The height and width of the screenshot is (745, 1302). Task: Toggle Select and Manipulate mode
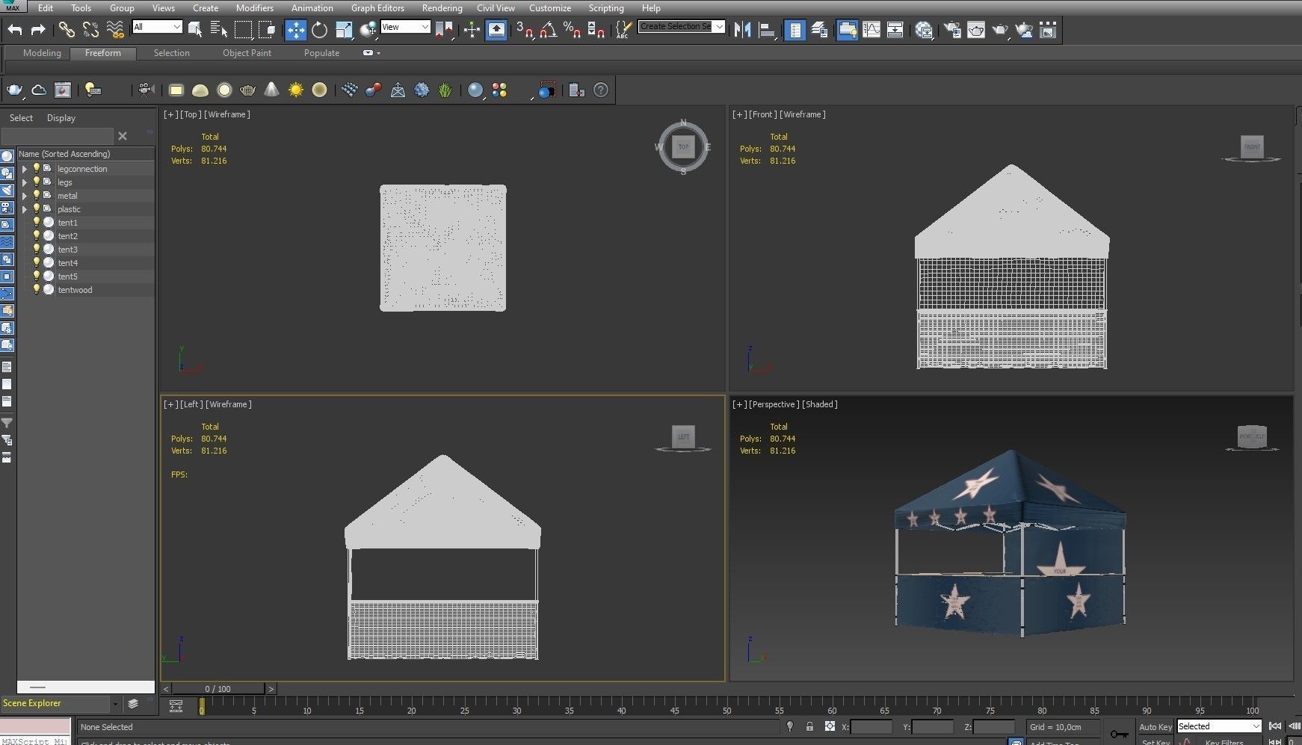pos(472,30)
